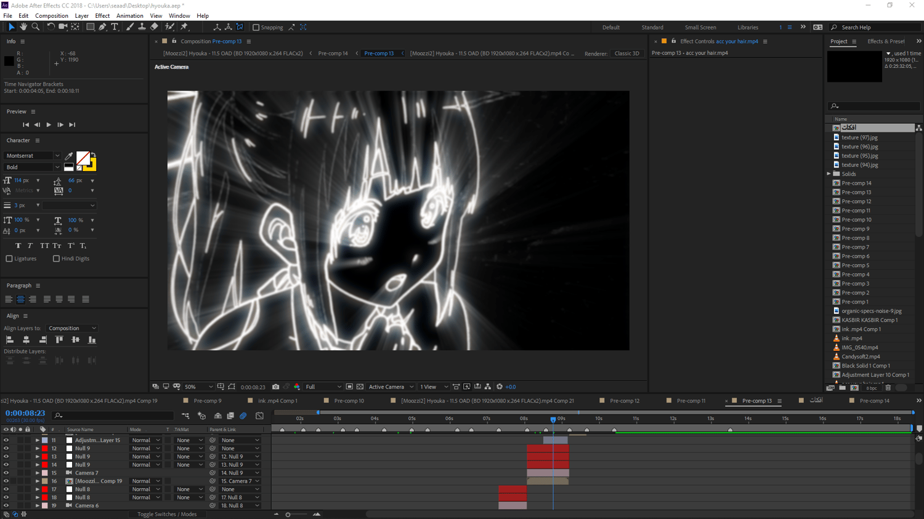Hide layer 12 Null 9
Screen dimensions: 924x519
pyautogui.click(x=6, y=448)
